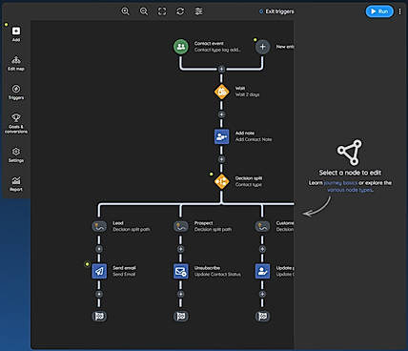The image size is (408, 351).
Task: Select the Add note node icon
Action: tap(221, 136)
